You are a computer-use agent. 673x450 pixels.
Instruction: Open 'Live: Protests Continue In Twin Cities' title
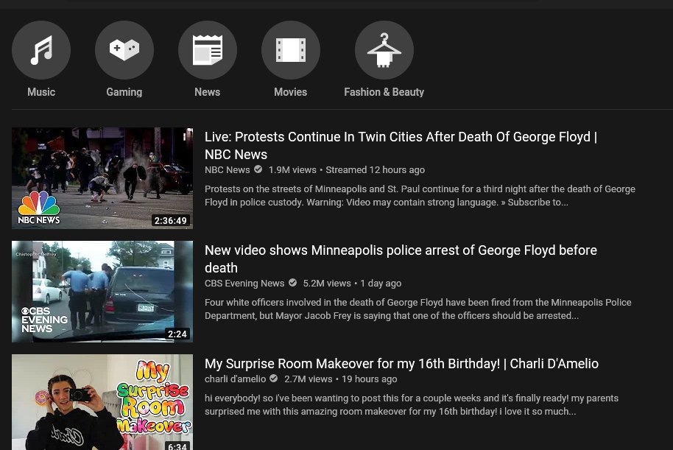(401, 146)
